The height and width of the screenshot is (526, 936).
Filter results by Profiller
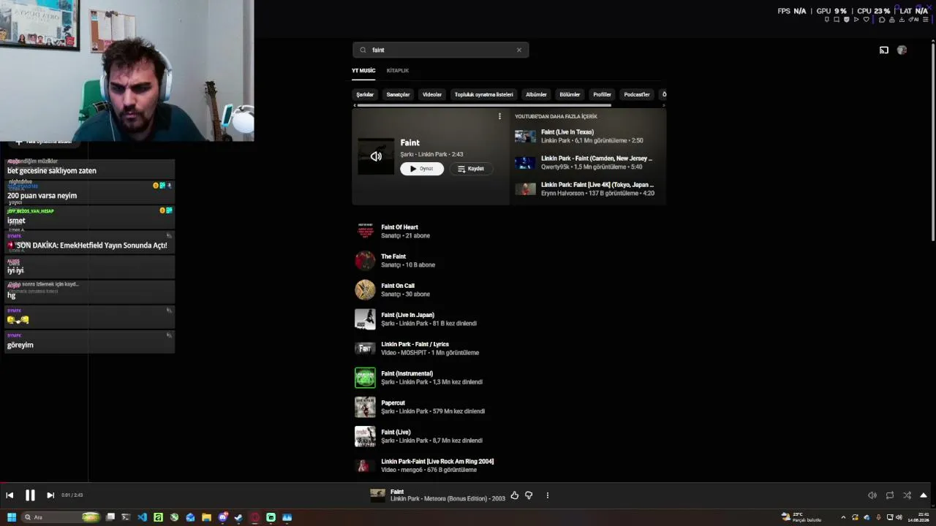tap(602, 94)
